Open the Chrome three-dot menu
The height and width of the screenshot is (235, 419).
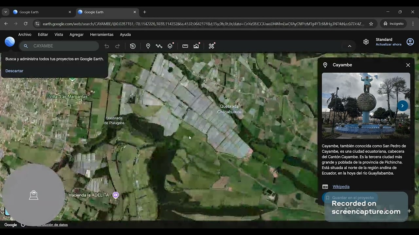click(x=413, y=24)
